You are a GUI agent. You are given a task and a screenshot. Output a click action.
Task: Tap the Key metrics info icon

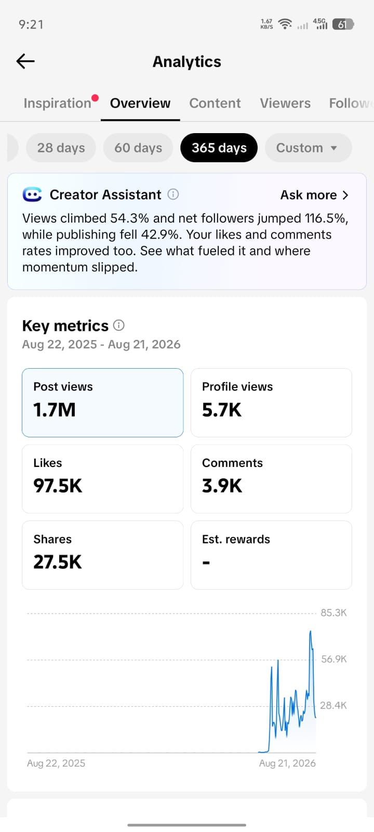(119, 326)
